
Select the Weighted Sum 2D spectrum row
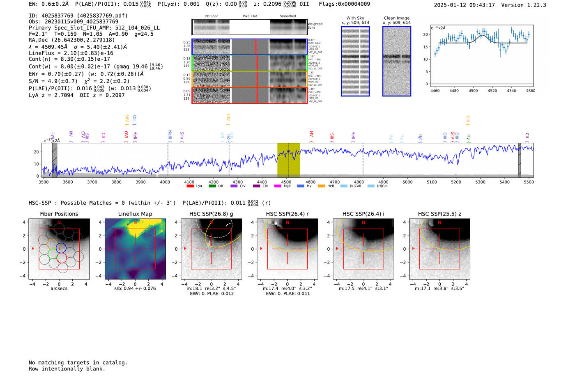(249, 27)
